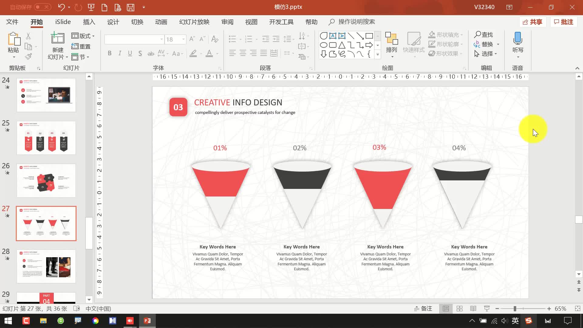The height and width of the screenshot is (328, 583).
Task: Click the highlight color swatch button
Action: (x=193, y=53)
